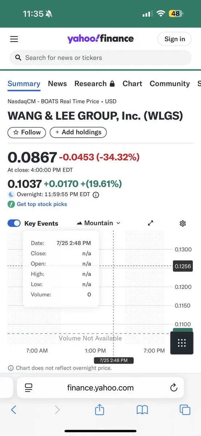Viewport: 201px width, 436px height.
Task: Open chart settings gear
Action: 183,223
